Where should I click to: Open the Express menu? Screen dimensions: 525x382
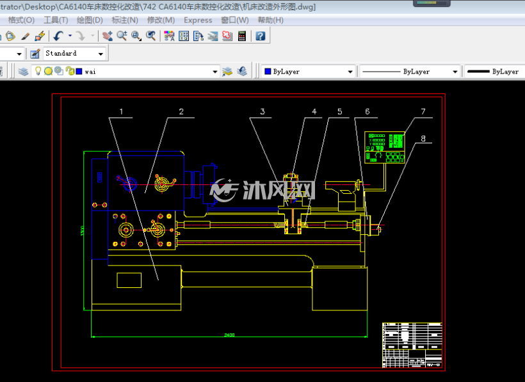[x=198, y=20]
